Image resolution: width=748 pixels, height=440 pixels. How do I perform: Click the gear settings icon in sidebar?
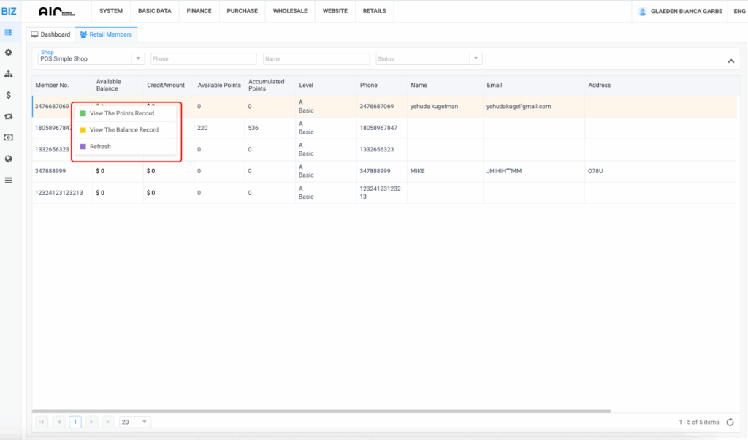pyautogui.click(x=8, y=53)
